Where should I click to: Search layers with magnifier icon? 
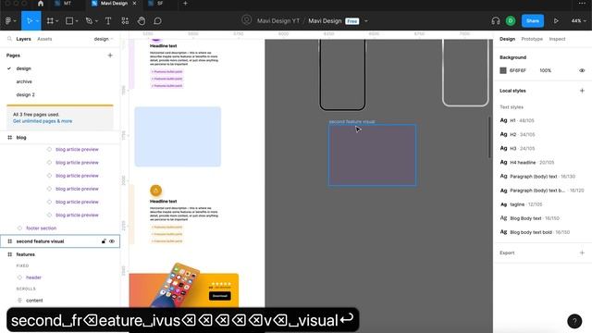tap(9, 39)
